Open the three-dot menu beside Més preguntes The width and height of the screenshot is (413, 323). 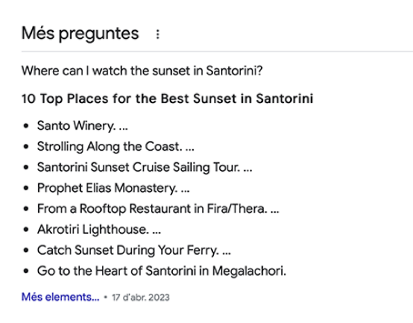click(x=158, y=34)
